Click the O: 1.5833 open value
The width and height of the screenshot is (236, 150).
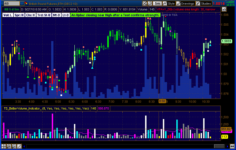click(55, 9)
